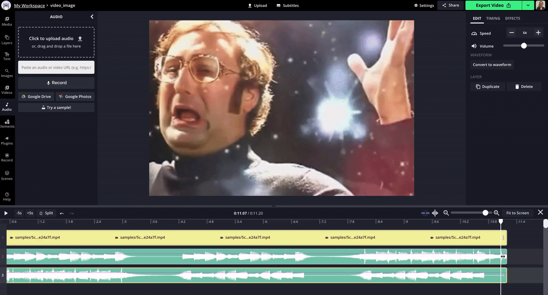Screen dimensions: 548x295
Task: Open the Layers sidebar panel
Action: click(7, 40)
